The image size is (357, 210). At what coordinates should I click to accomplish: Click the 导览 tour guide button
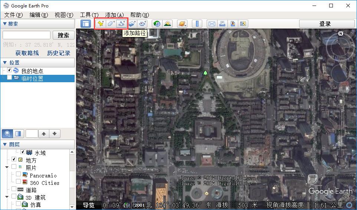coord(89,205)
